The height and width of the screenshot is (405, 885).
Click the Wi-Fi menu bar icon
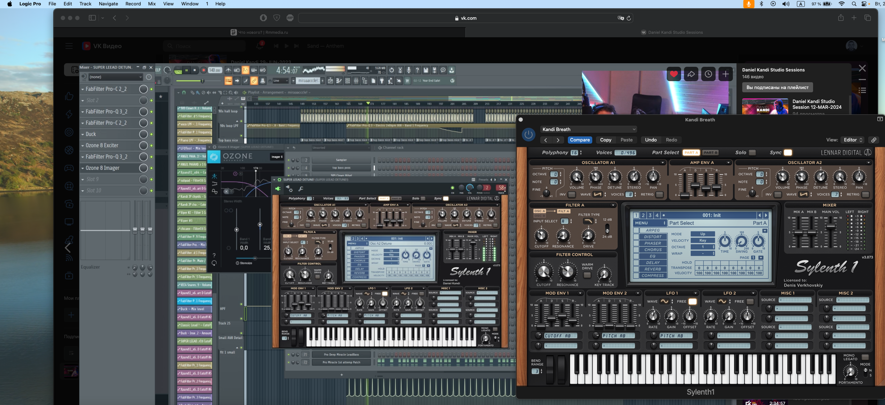tap(841, 4)
